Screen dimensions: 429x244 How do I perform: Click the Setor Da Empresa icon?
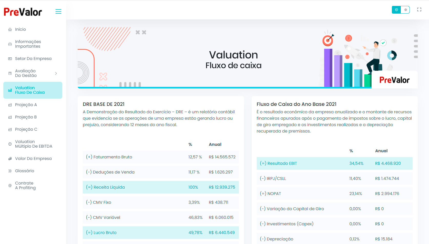pos(10,59)
